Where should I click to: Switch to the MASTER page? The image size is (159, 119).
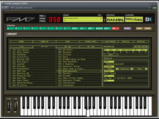coord(99,28)
